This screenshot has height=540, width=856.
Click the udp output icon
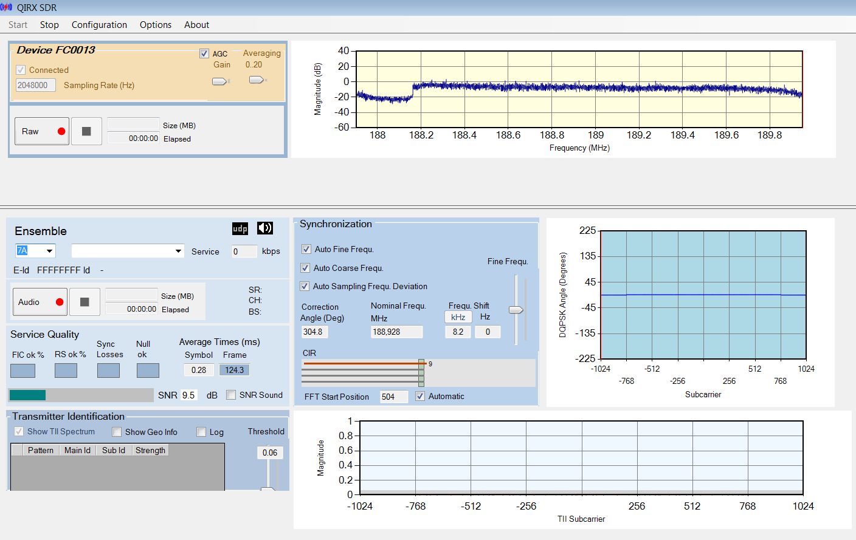point(240,228)
